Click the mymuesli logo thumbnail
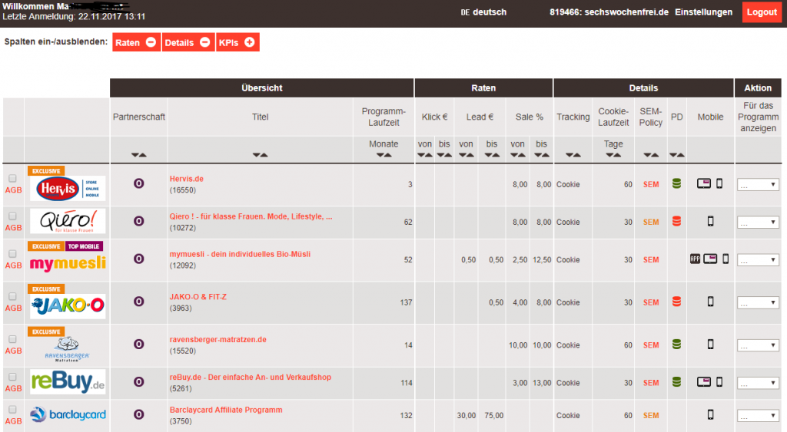This screenshot has height=432, width=787. [x=68, y=263]
